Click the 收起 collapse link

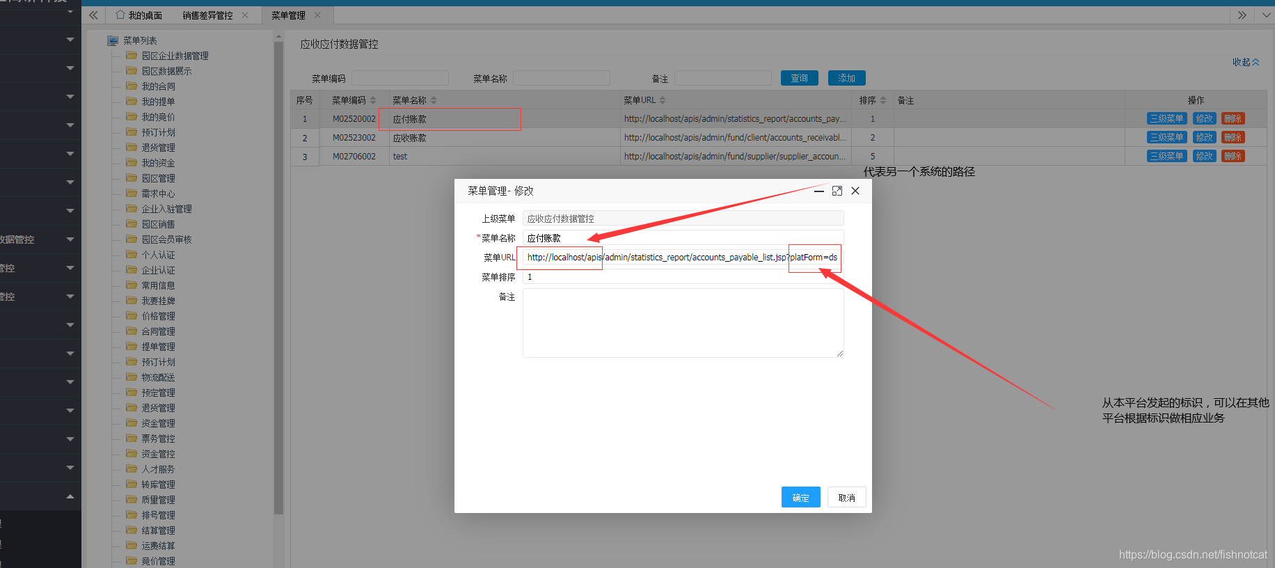point(1246,62)
